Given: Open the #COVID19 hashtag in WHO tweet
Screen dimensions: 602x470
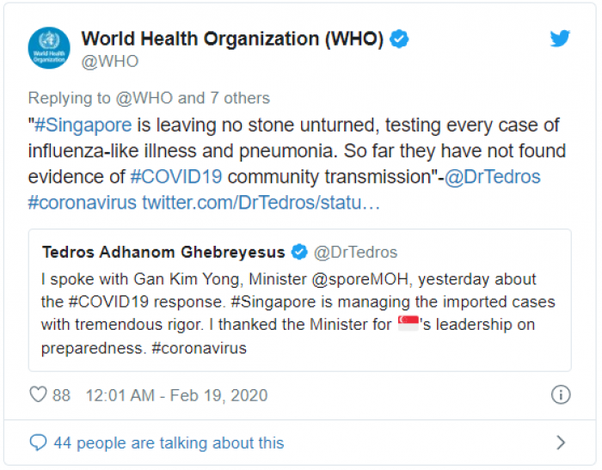Looking at the screenshot, I should [x=176, y=178].
